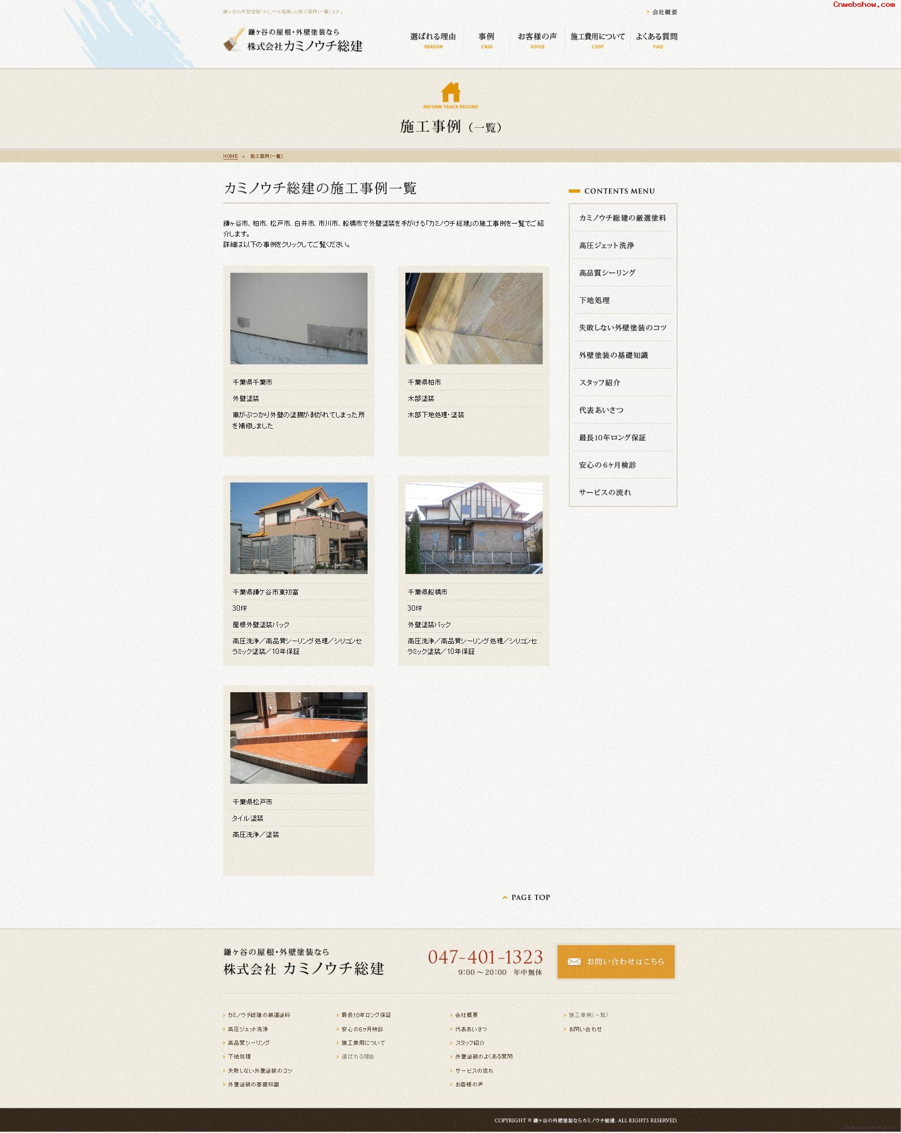
Task: View the 鎌ケ谷市東初富 orange-roof house photo
Action: [299, 528]
